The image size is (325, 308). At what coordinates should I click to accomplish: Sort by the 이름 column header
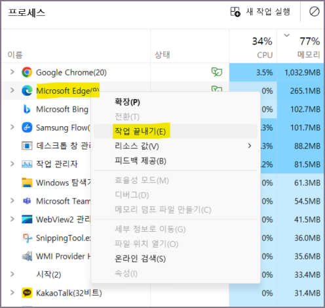(x=15, y=55)
